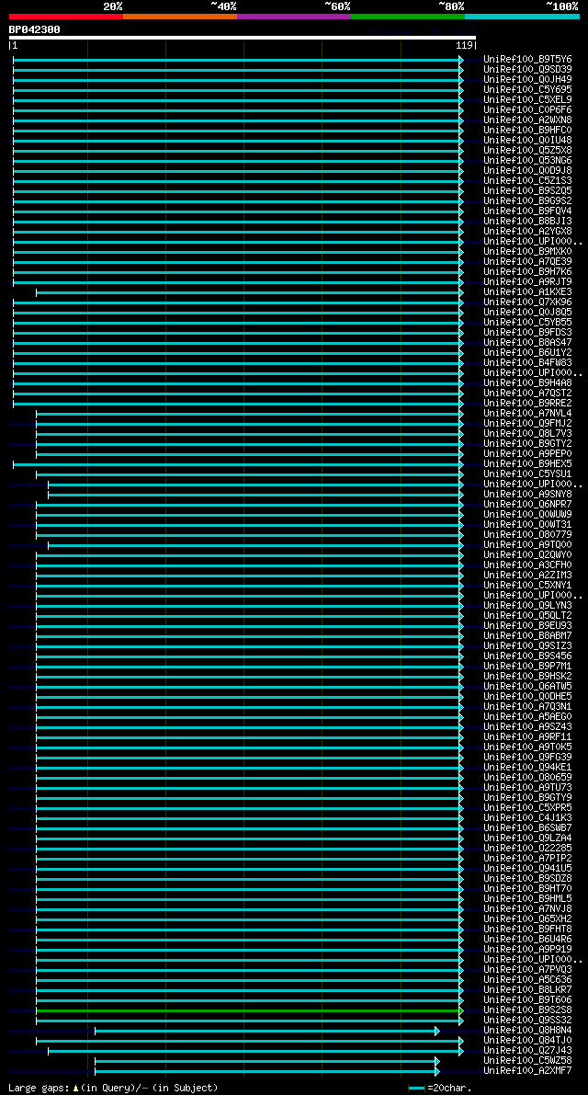Open hit UniRef100_B8AS47
This screenshot has height=1095, width=588.
[x=527, y=343]
